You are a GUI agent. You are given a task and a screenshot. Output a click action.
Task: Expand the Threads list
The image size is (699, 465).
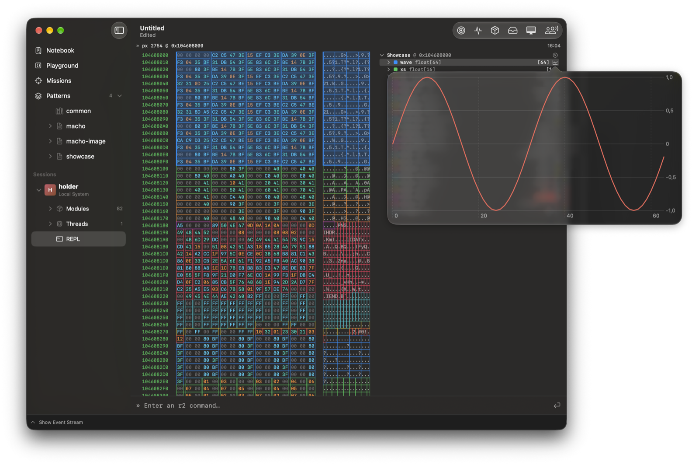click(x=50, y=224)
